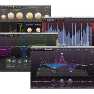Click the Help button in Pro-C
The width and height of the screenshot is (94, 94).
[47, 7]
